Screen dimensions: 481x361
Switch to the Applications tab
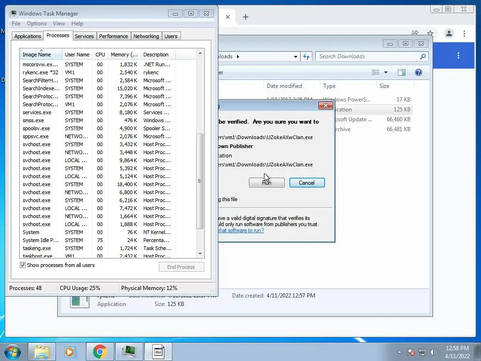tap(28, 36)
